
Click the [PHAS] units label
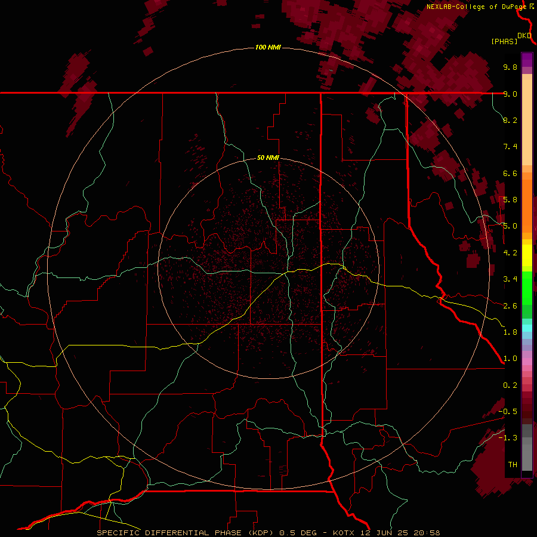504,41
